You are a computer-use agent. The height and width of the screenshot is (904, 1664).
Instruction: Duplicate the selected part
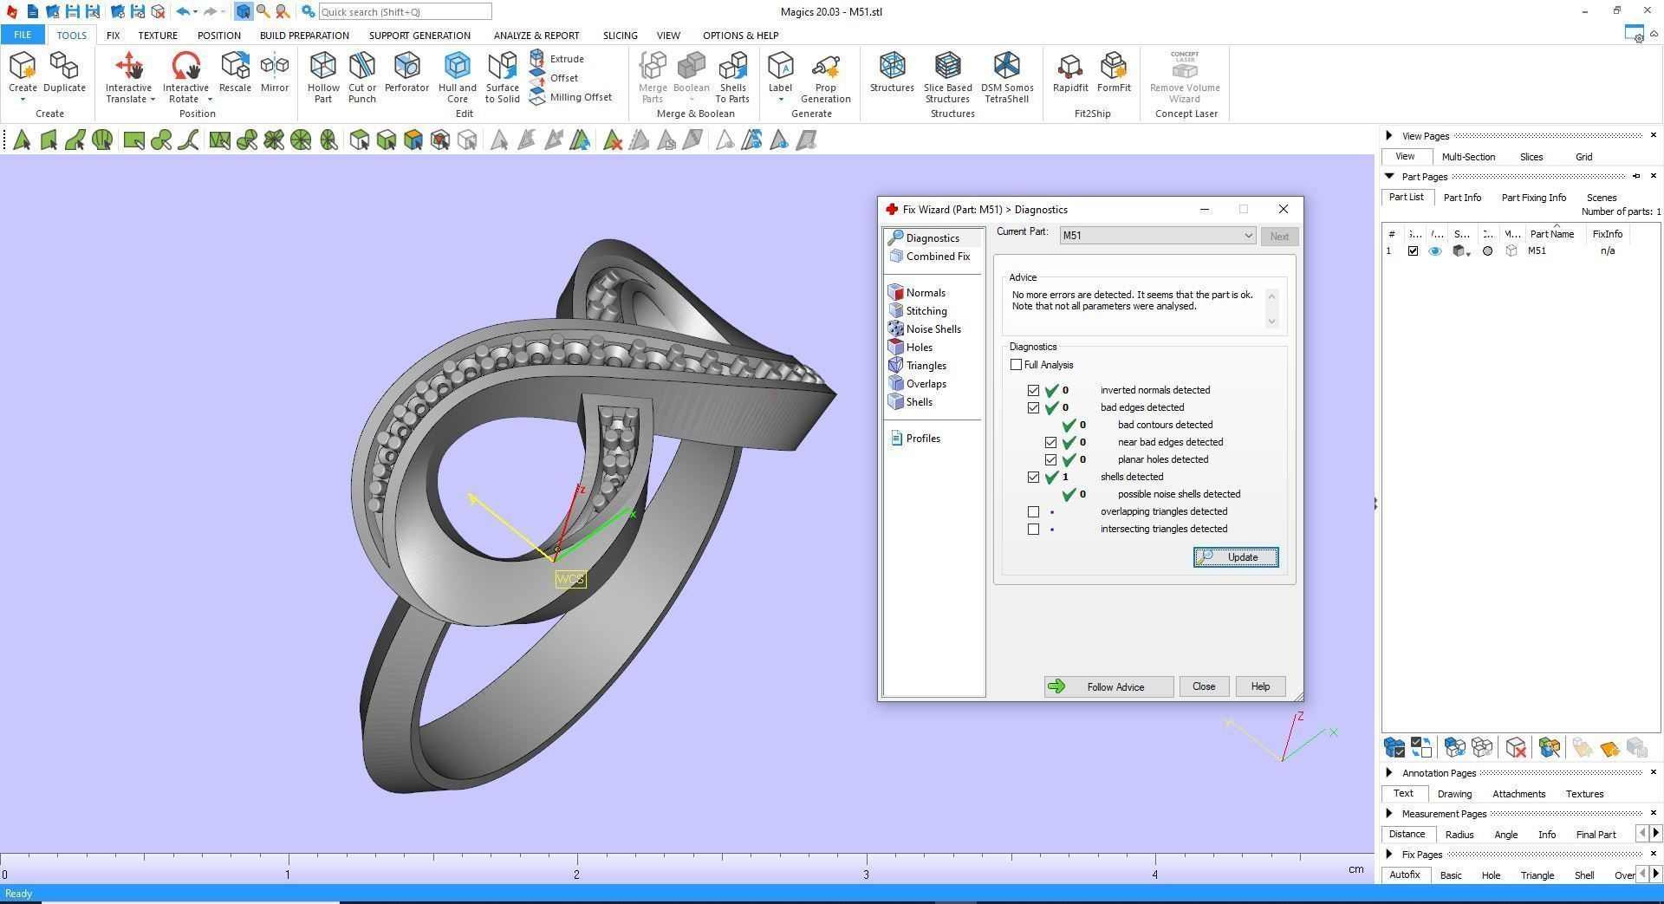(x=64, y=72)
